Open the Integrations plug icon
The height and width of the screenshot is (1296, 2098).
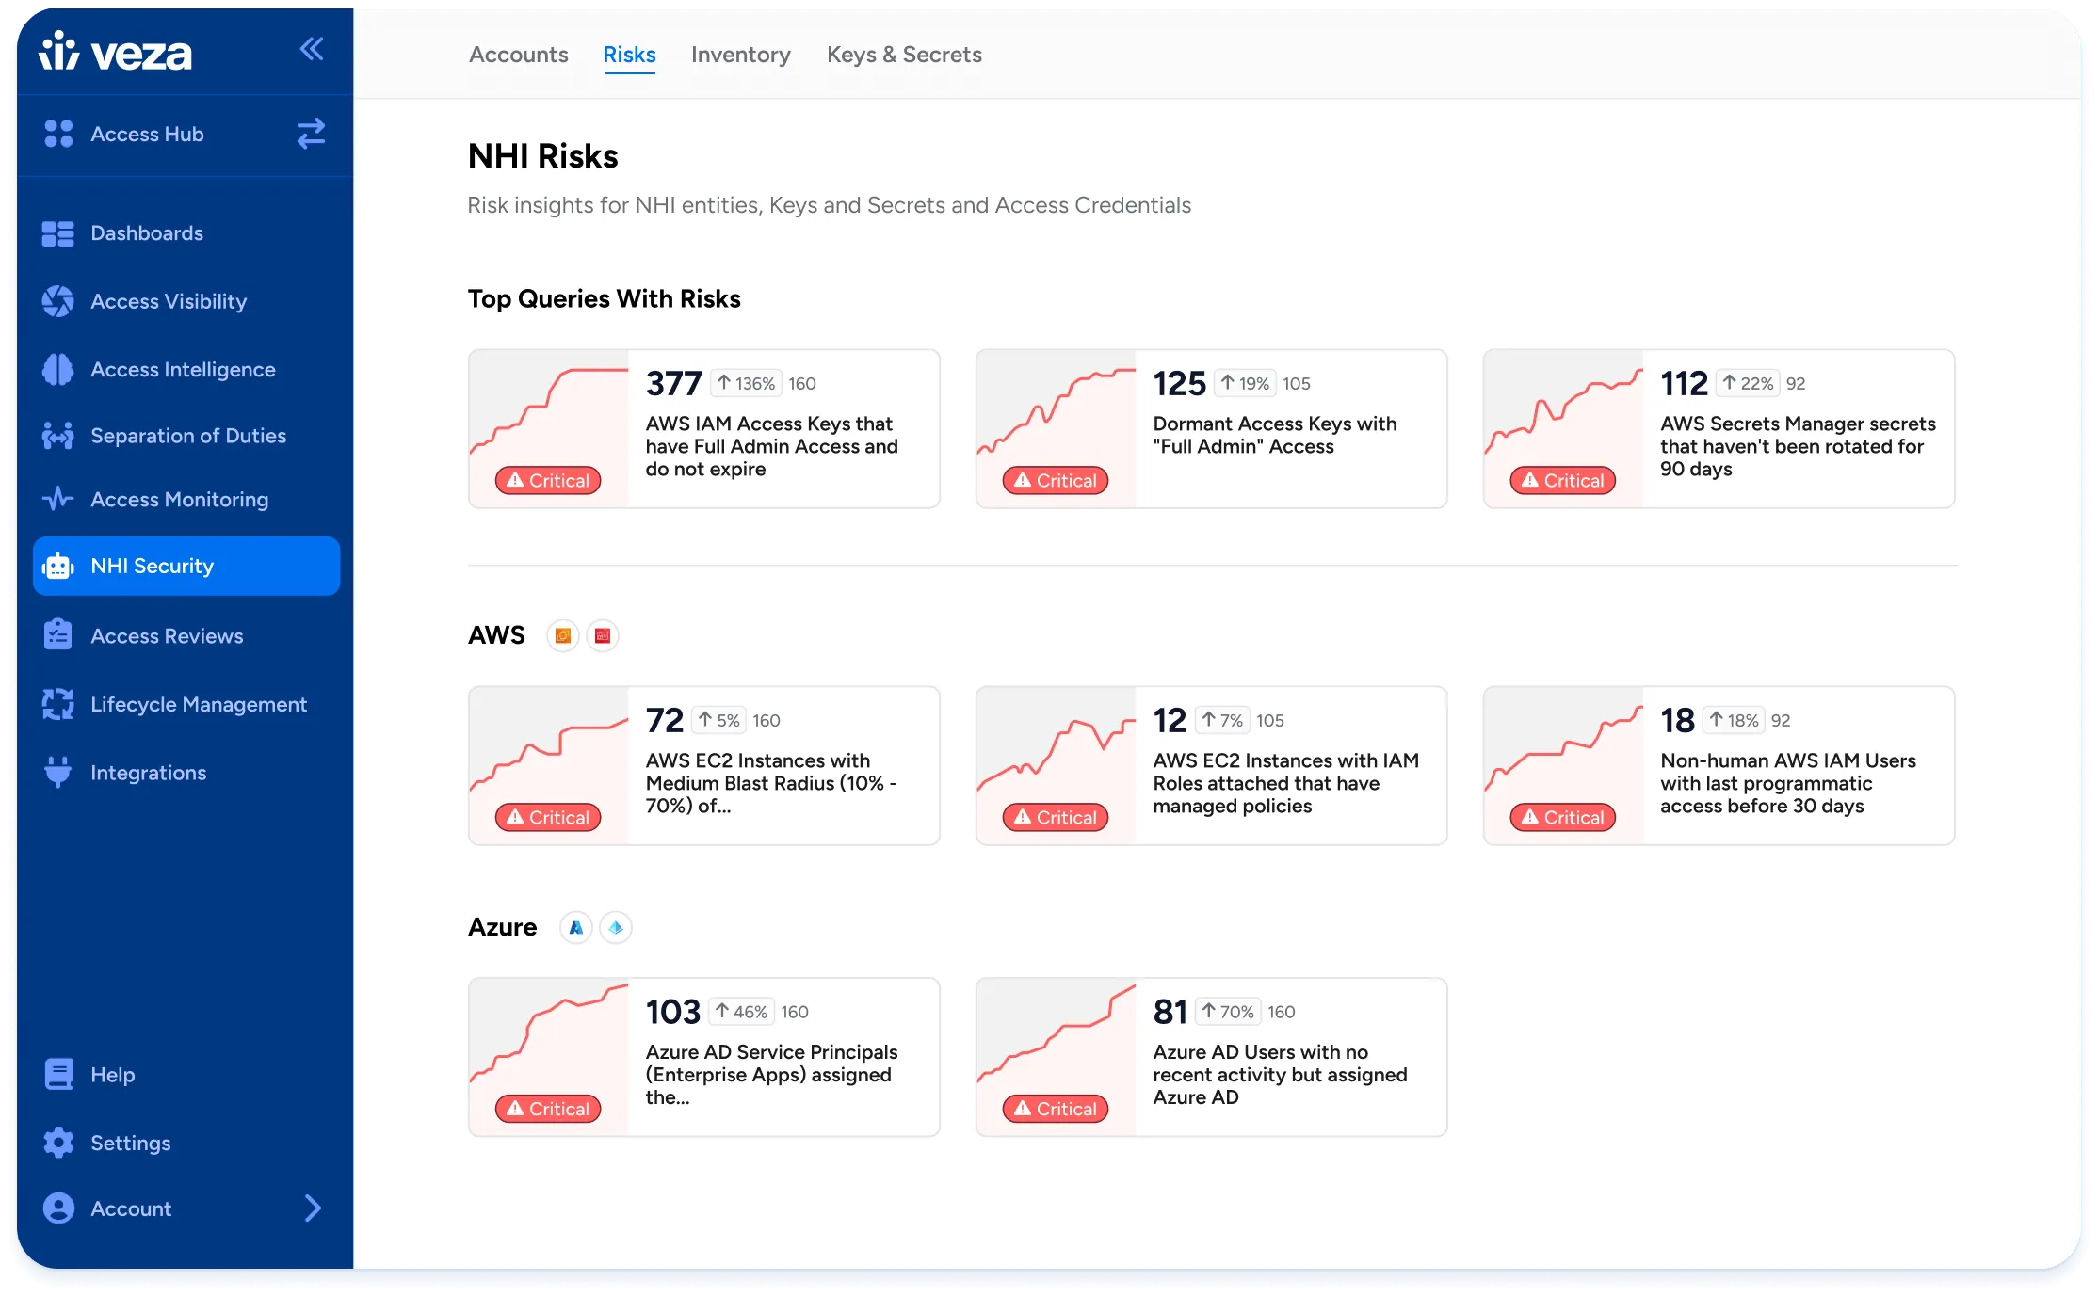[x=57, y=772]
